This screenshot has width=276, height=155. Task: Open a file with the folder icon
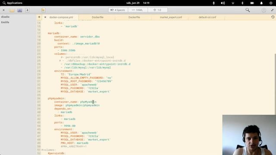tap(12, 10)
